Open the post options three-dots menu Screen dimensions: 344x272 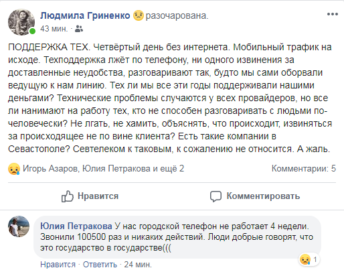333,14
